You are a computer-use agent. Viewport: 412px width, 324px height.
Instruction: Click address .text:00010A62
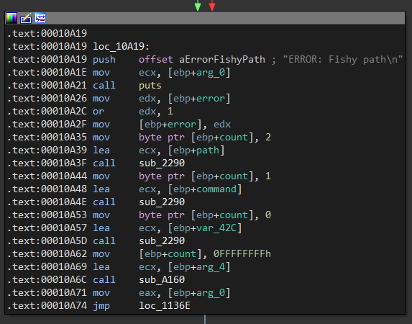pyautogui.click(x=47, y=253)
